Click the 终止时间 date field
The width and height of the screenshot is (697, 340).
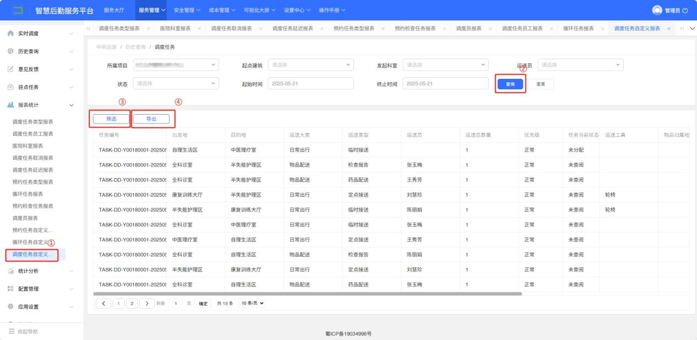(x=445, y=84)
